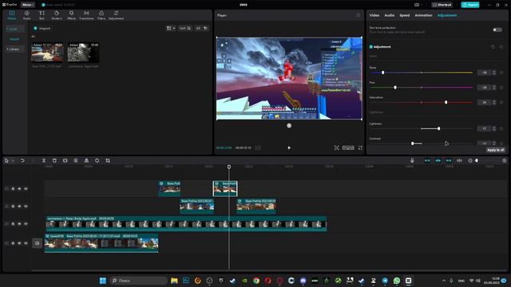The width and height of the screenshot is (511, 287).
Task: Hide the music track with eye icon
Action: (19, 224)
